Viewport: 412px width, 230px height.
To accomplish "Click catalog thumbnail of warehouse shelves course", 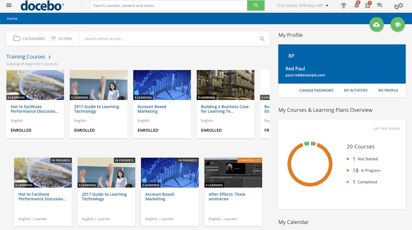I will [225, 85].
